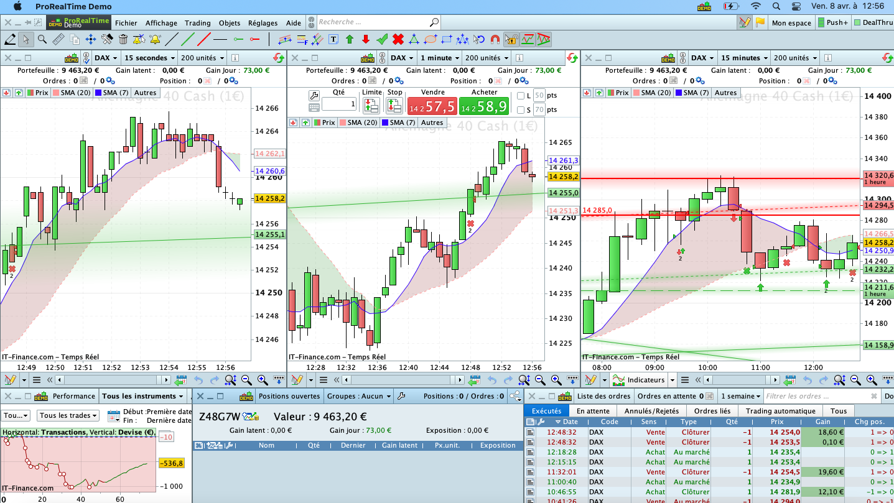894x503 pixels.
Task: Open 200 unités dropdown on 15 minutes chart
Action: tap(795, 58)
